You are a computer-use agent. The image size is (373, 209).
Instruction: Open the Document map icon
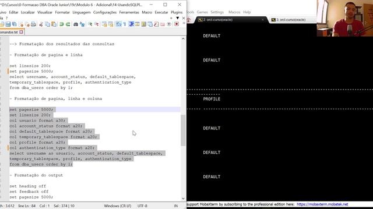point(144,24)
